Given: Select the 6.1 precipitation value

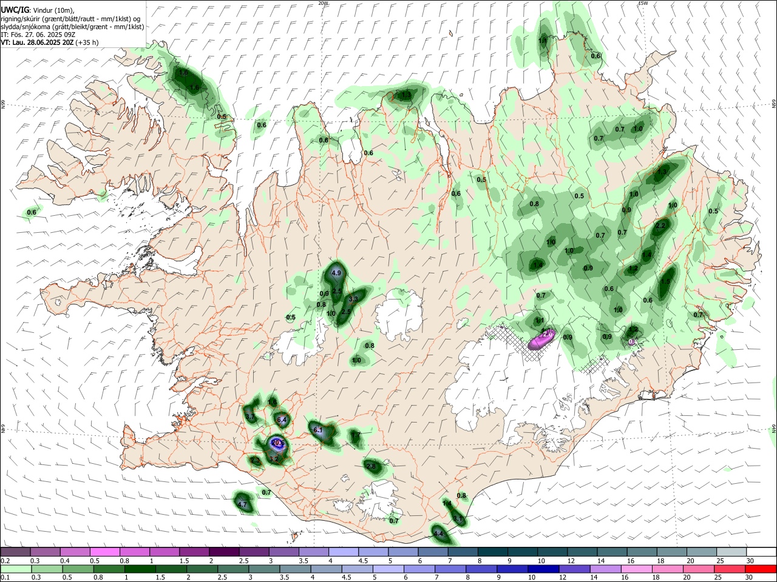Looking at the screenshot, I should pos(318,430).
